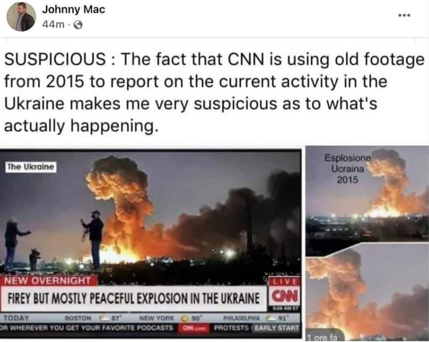Viewport: 429px width, 342px height.
Task: Click the '1 ore fa' timestamp overlay
Action: [x=322, y=338]
